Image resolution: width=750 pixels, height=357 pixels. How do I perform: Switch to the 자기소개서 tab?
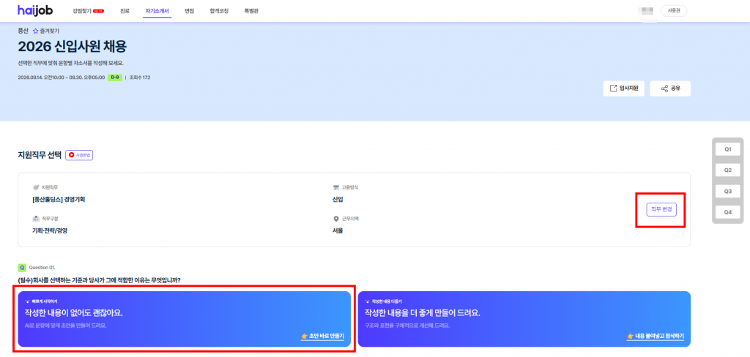coord(157,10)
